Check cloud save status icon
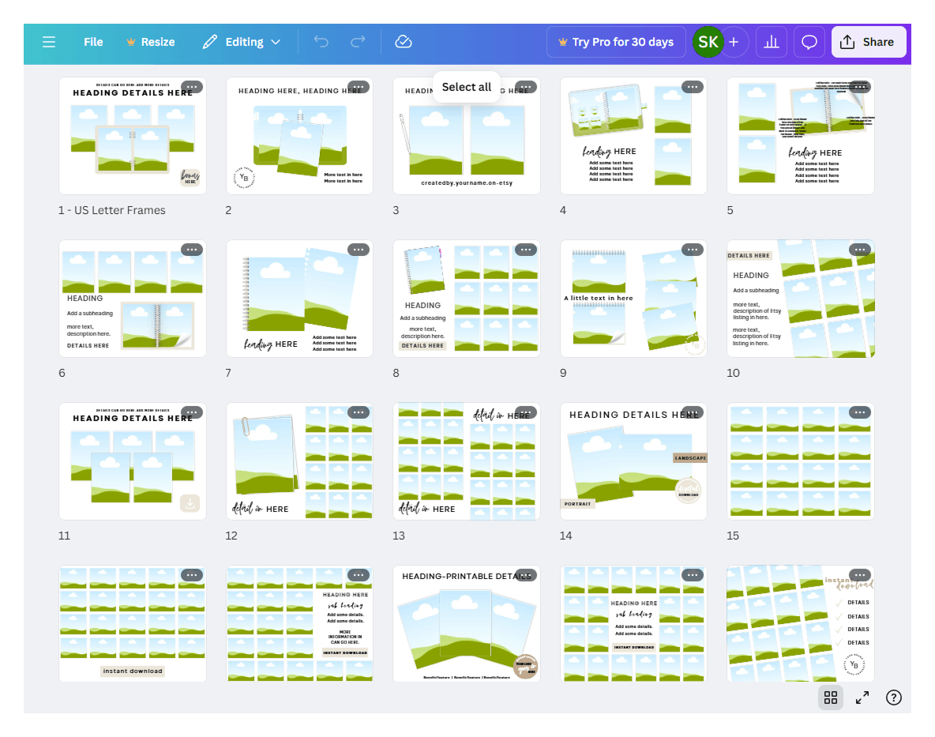This screenshot has height=737, width=935. (x=404, y=42)
